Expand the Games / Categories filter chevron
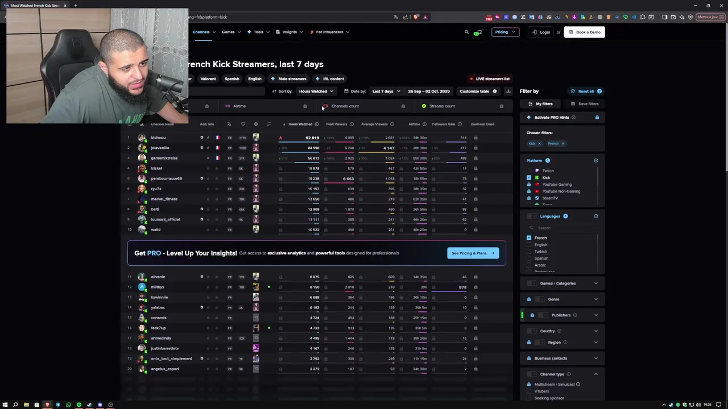This screenshot has height=409, width=728. pyautogui.click(x=596, y=283)
